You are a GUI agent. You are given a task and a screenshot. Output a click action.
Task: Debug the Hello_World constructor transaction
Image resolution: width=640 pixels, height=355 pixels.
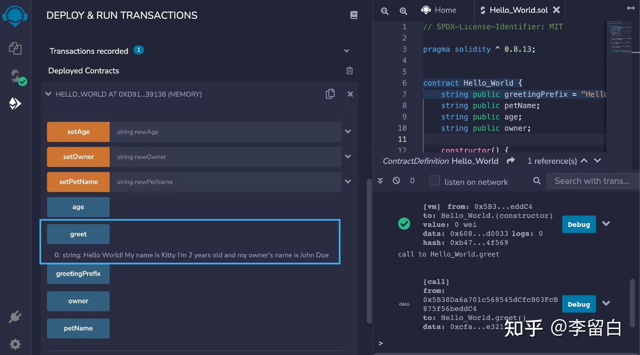[x=579, y=225]
